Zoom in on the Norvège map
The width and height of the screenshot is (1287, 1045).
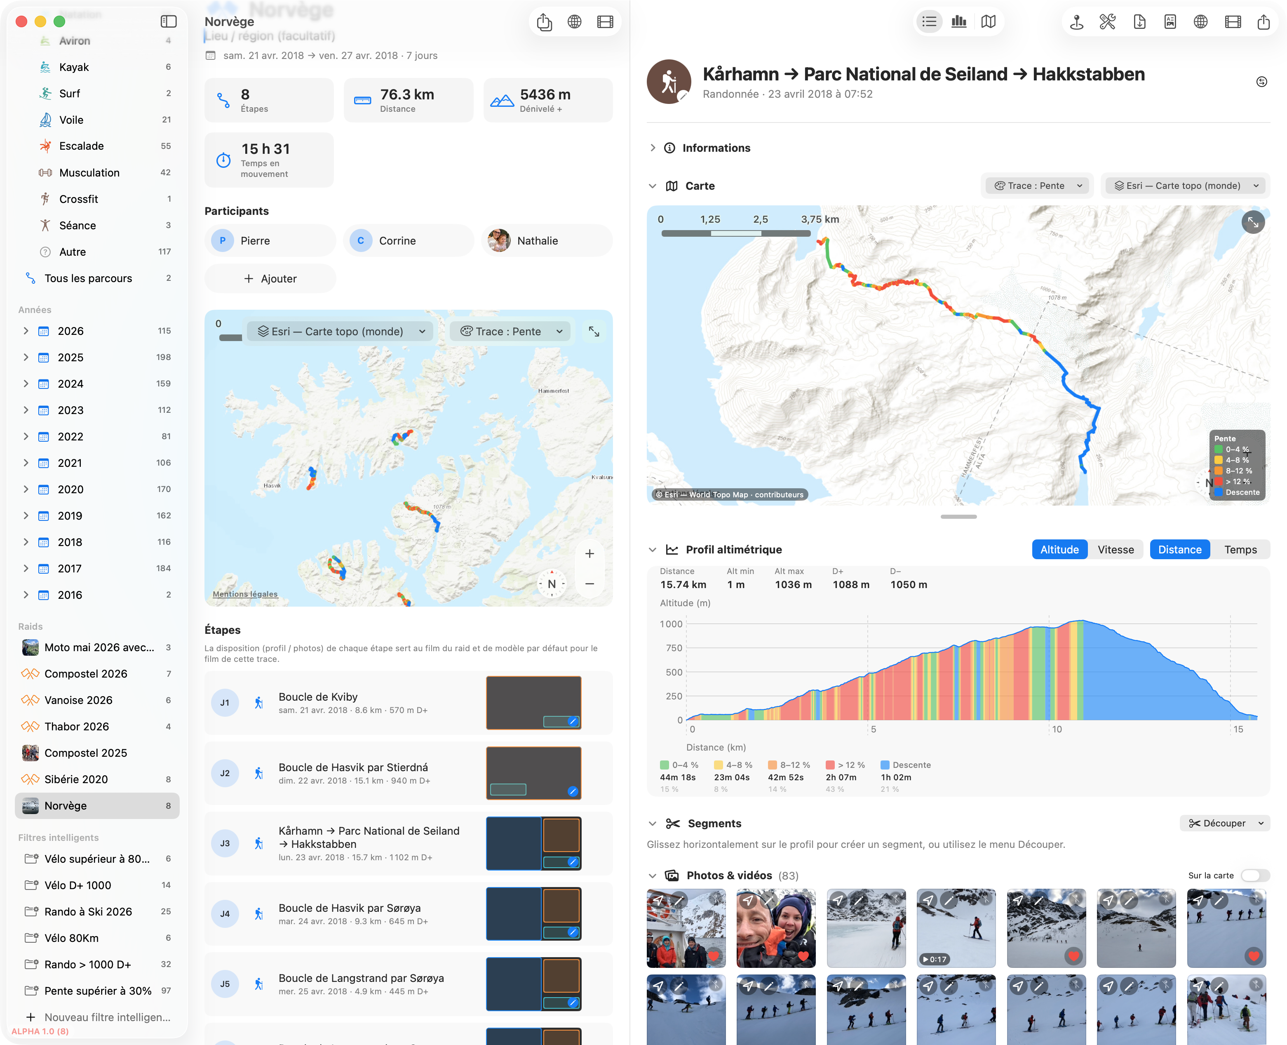(589, 554)
